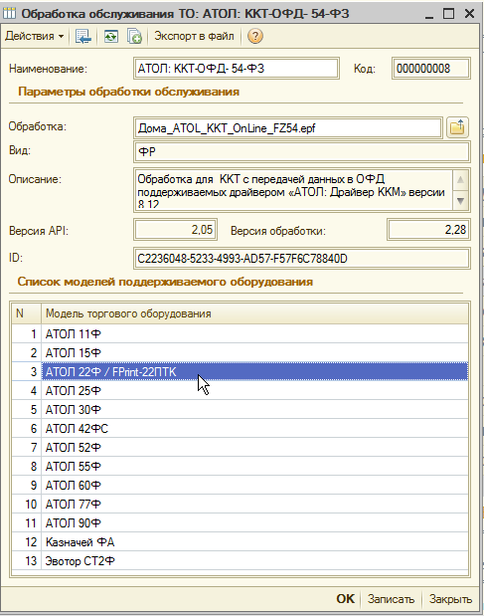This screenshot has width=484, height=616.
Task: Open the Действия dropdown menu
Action: pos(35,36)
